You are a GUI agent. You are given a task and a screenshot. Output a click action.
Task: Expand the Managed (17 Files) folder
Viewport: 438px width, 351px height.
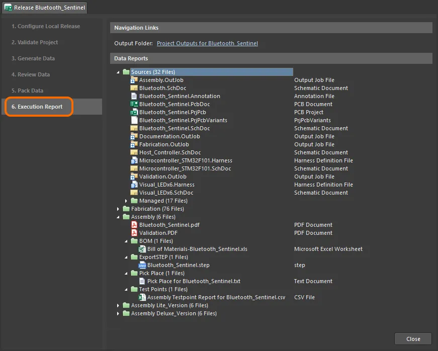coord(127,201)
